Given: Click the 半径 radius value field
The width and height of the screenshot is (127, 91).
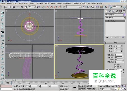Looking at the screenshot, I should point(117,46).
